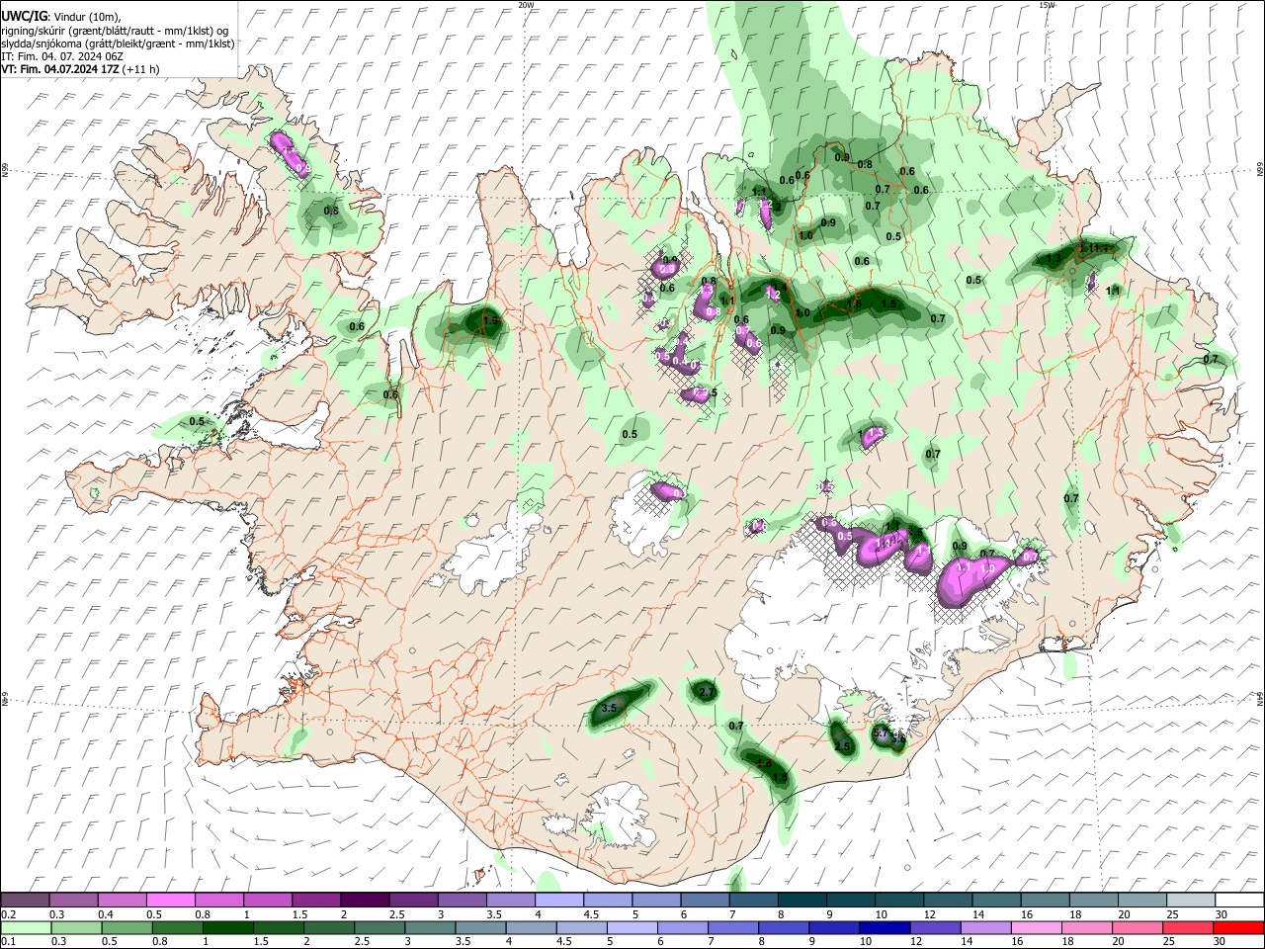Click the '0.2' label in the snow legend
The image size is (1265, 949).
point(8,914)
